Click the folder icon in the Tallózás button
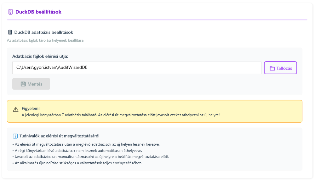315x181 pixels. click(272, 68)
